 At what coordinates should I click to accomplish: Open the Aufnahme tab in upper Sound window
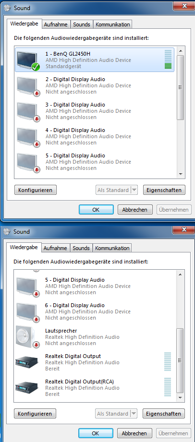tap(56, 24)
